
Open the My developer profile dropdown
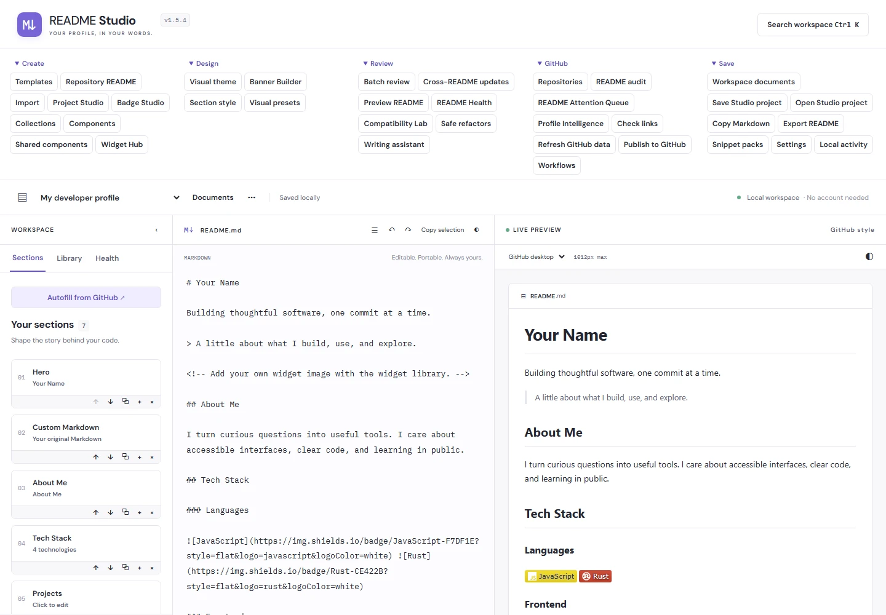[110, 197]
